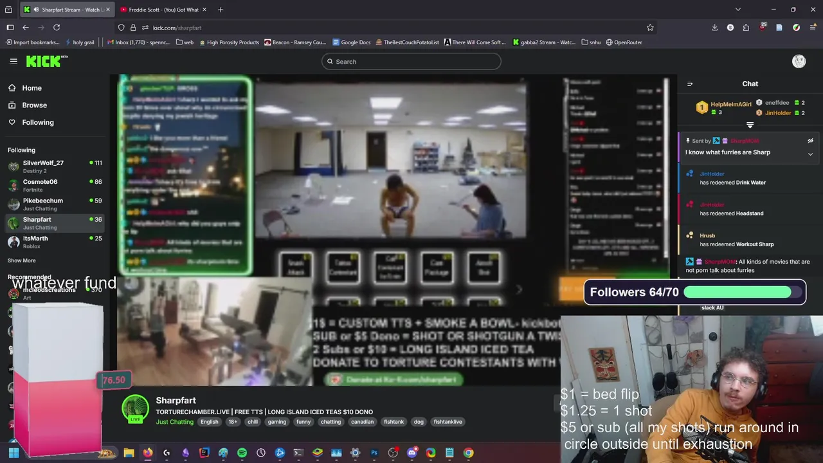Open Windows Start menu
The image size is (823, 463).
click(x=14, y=453)
